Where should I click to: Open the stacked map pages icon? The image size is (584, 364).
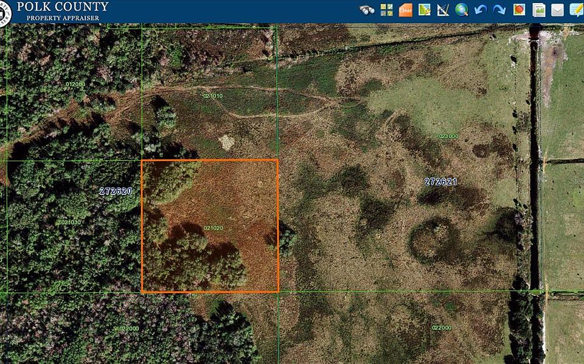tap(538, 10)
